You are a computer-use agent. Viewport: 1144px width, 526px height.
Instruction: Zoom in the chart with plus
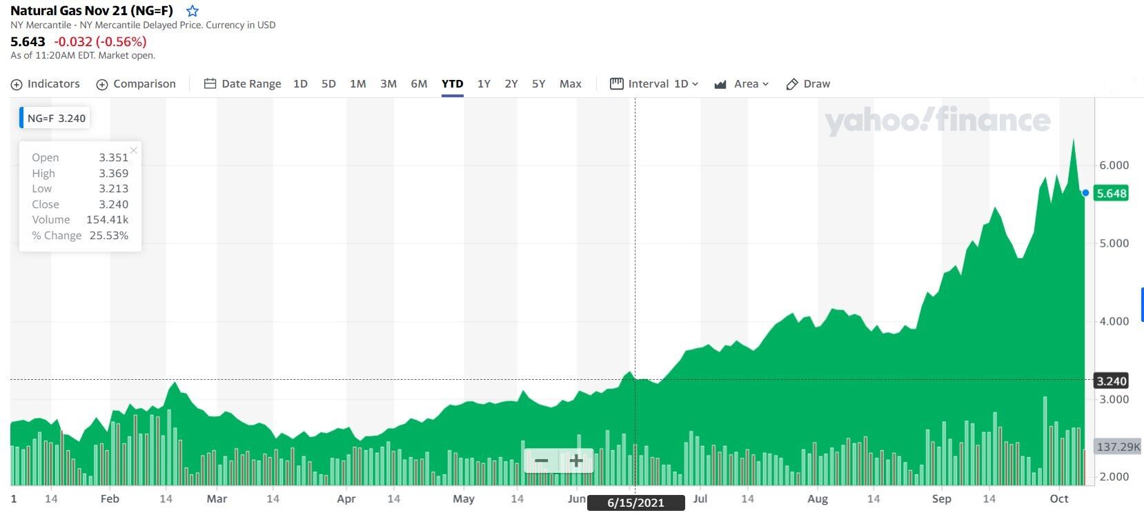(x=576, y=461)
